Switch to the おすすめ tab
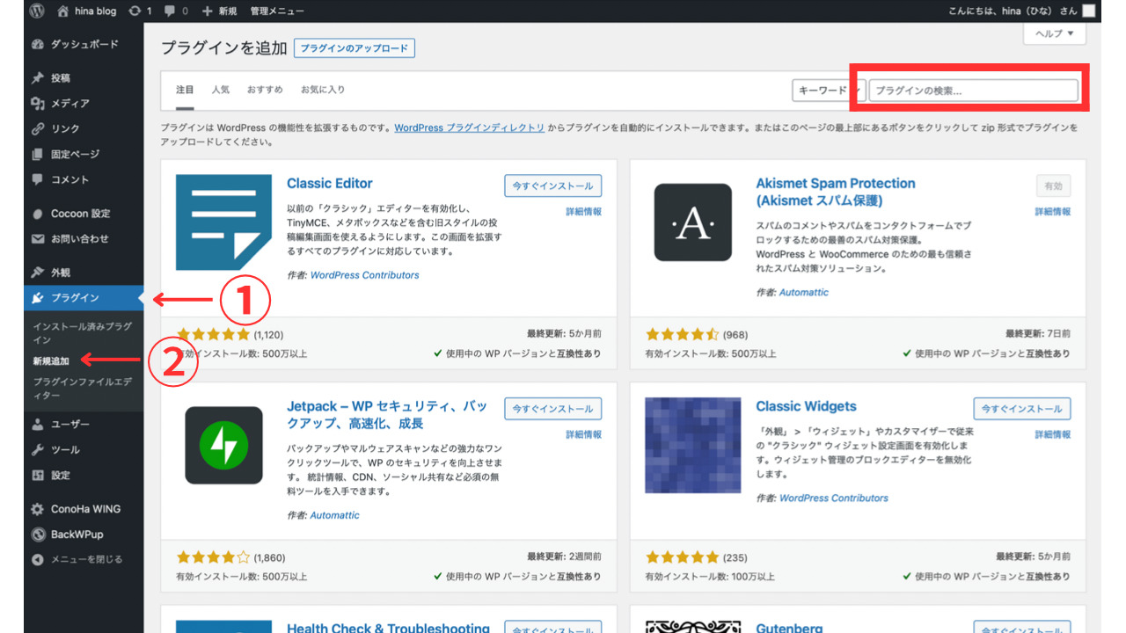 [265, 90]
